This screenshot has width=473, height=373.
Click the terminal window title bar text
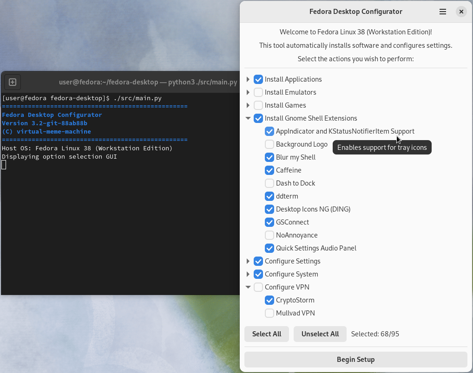coord(148,82)
